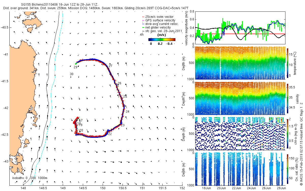Click track waypoint label 27
305x191 pixels.
click(110, 66)
